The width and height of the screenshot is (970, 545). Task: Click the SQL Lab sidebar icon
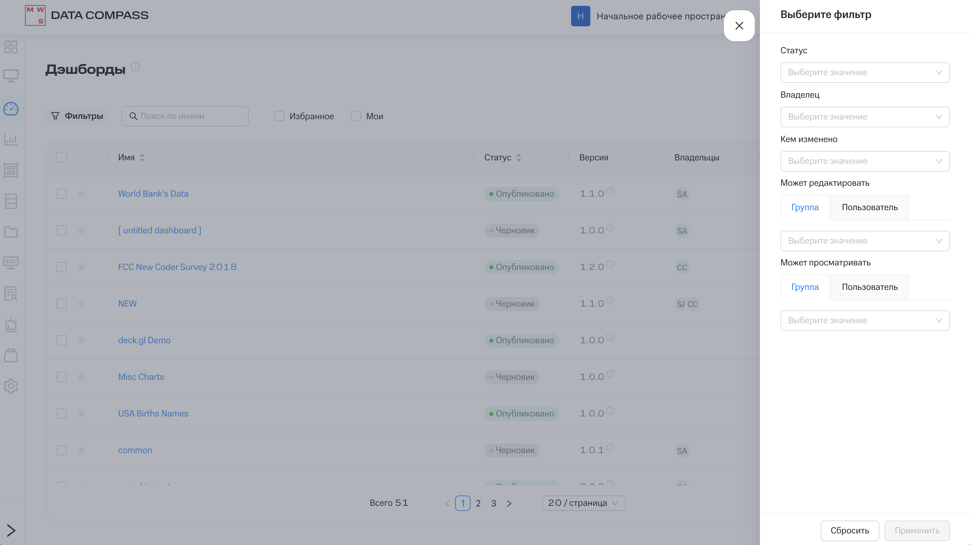[x=11, y=263]
